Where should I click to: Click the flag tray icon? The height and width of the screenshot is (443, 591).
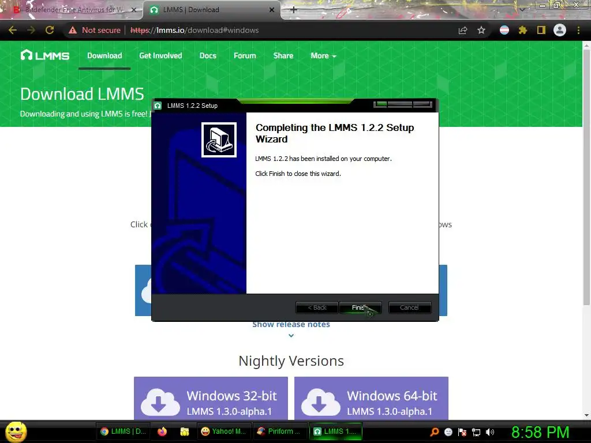[462, 431]
